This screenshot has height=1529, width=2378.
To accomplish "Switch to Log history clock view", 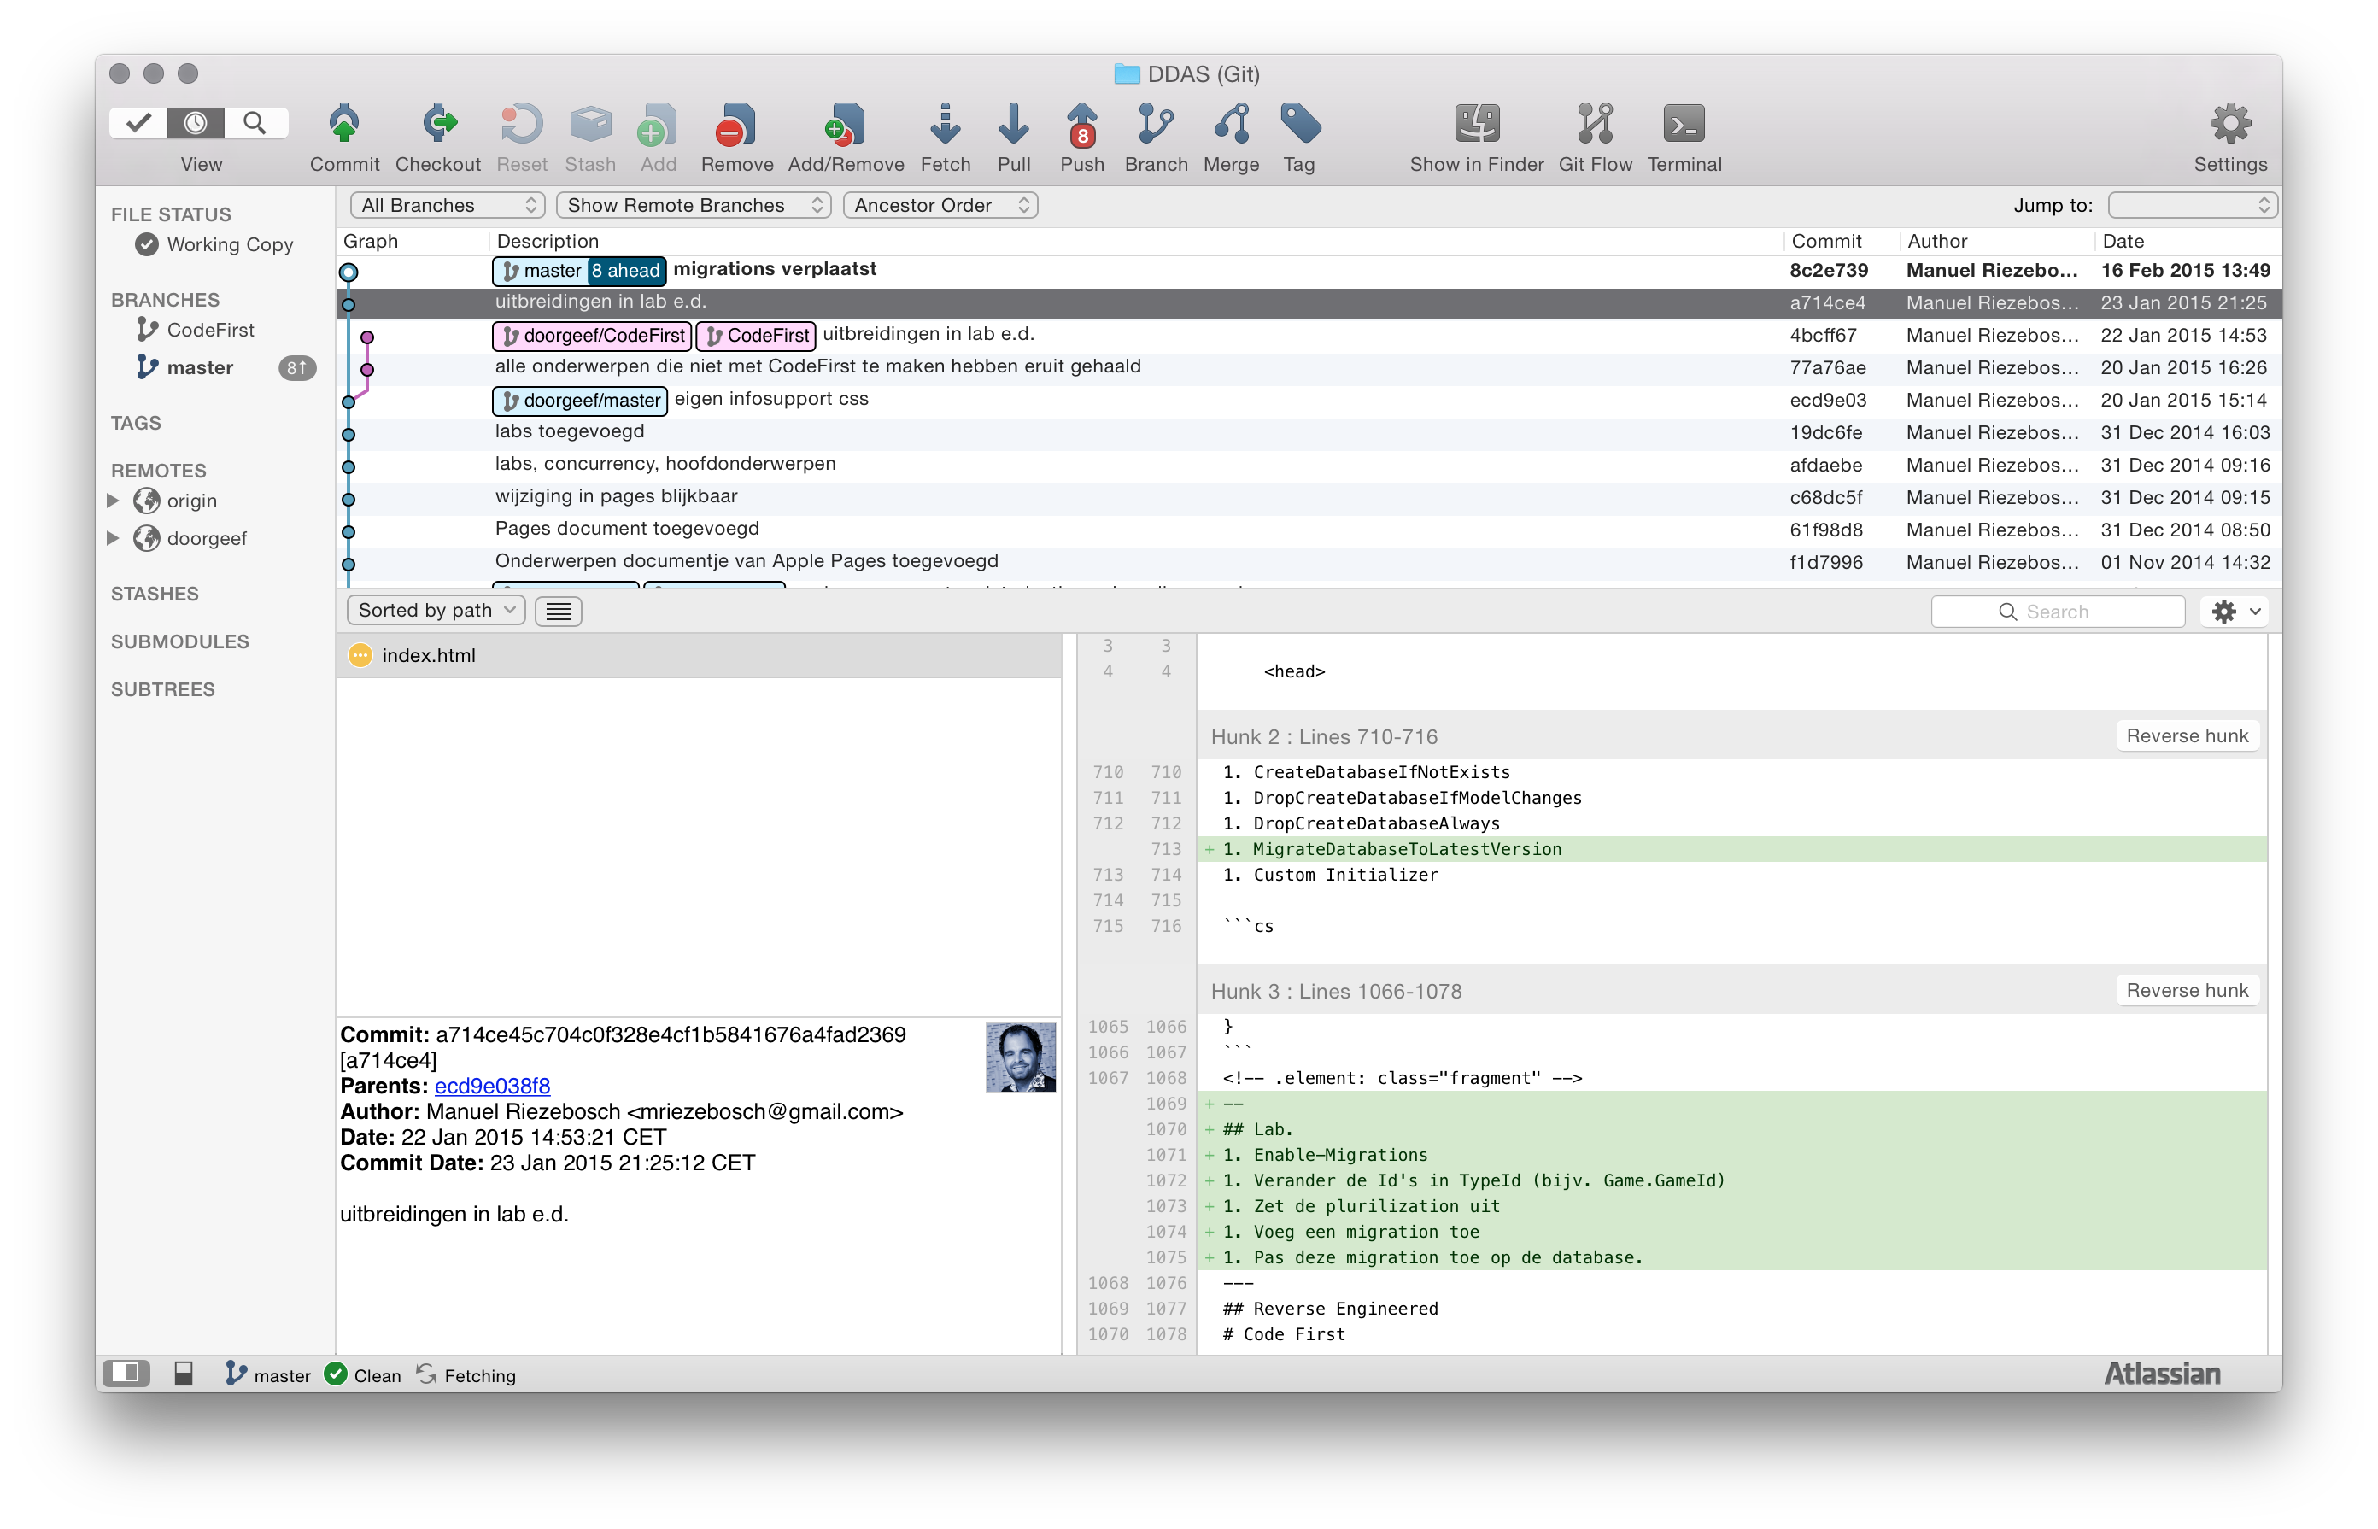I will click(196, 123).
